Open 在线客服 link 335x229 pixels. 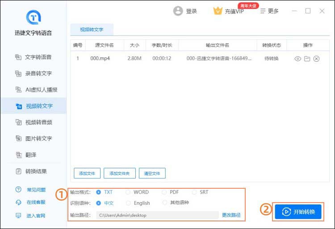(x=36, y=202)
